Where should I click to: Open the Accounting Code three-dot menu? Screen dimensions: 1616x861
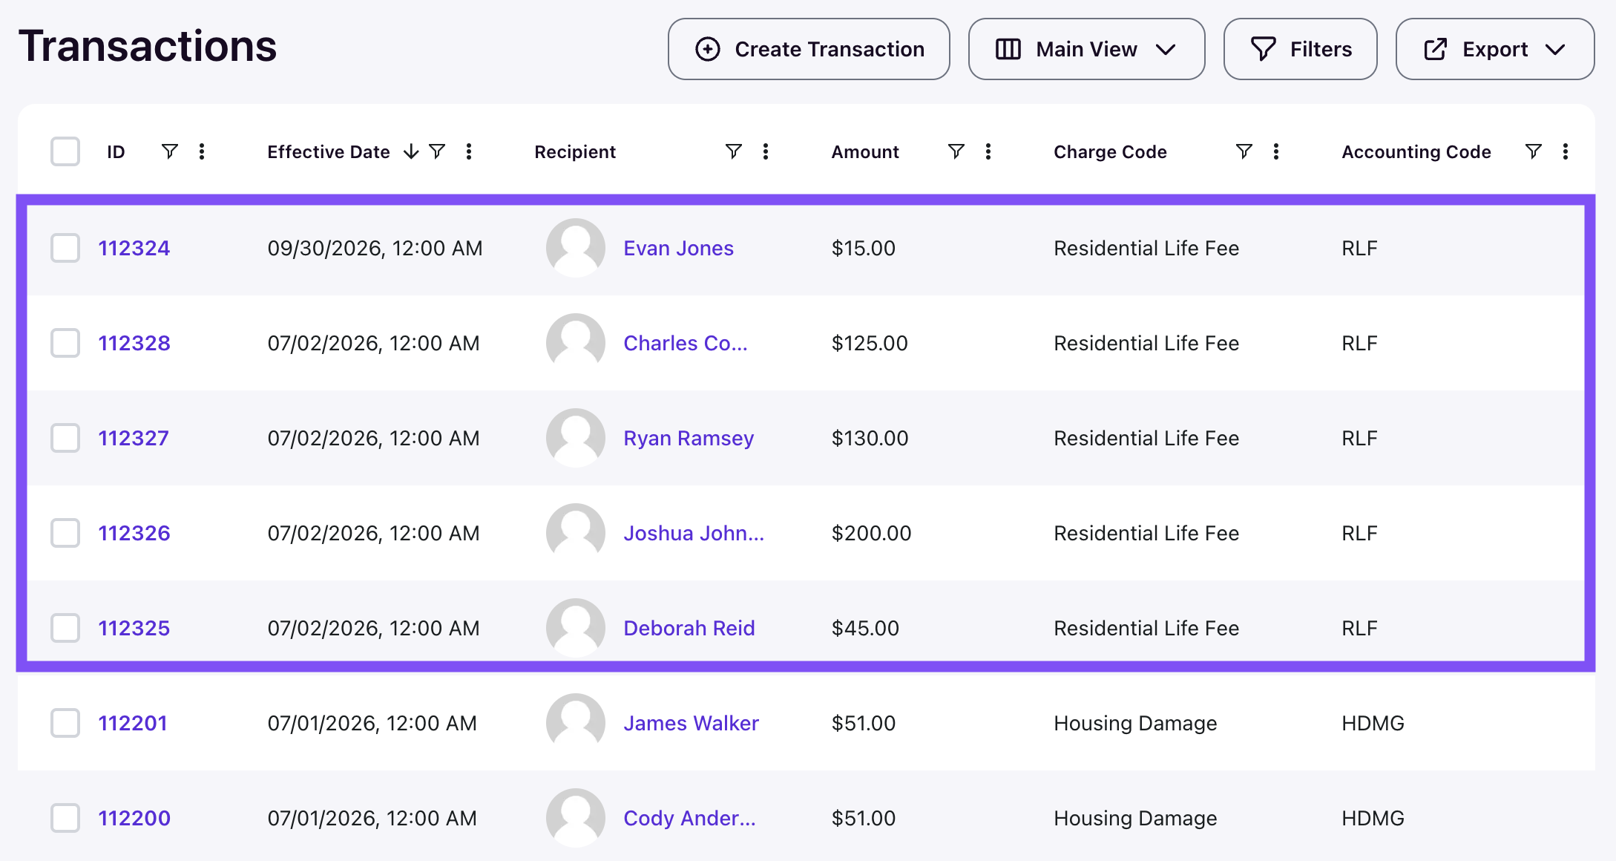[1566, 151]
